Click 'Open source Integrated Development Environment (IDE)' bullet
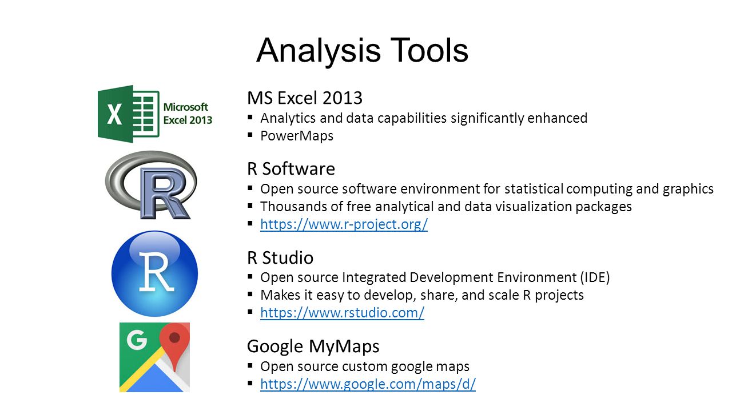732x411 pixels. click(435, 277)
